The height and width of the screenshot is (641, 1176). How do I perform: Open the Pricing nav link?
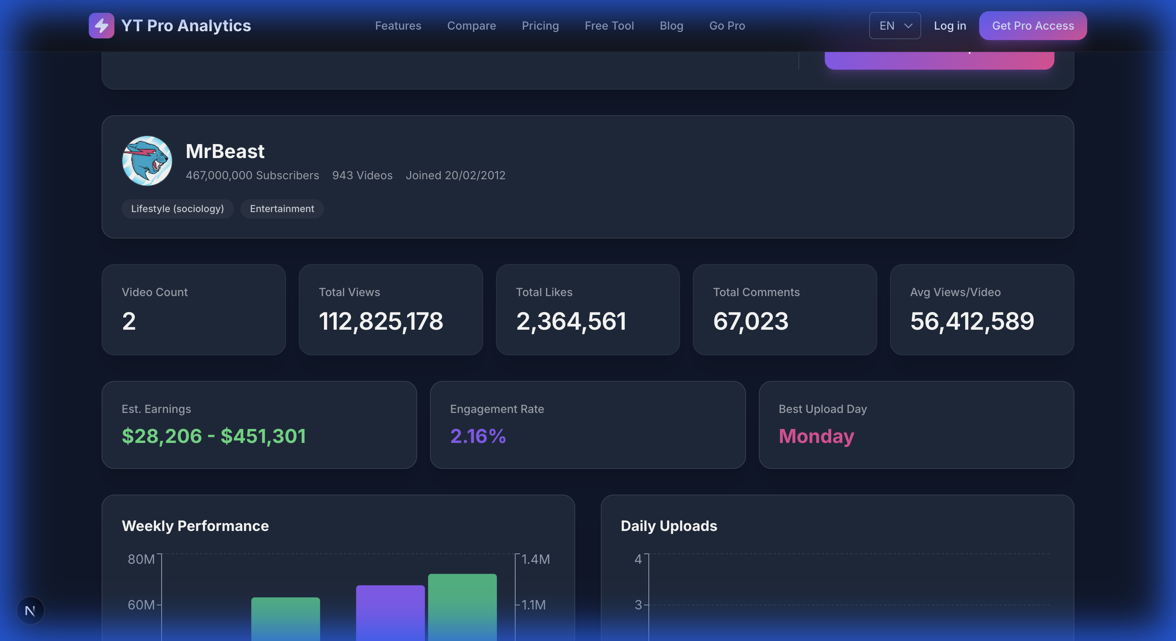pos(540,26)
